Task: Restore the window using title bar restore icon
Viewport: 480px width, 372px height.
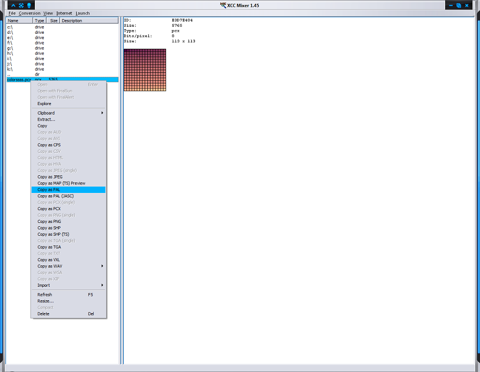Action: [459, 5]
